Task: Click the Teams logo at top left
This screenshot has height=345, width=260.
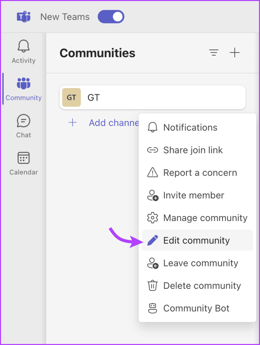Action: (x=23, y=16)
